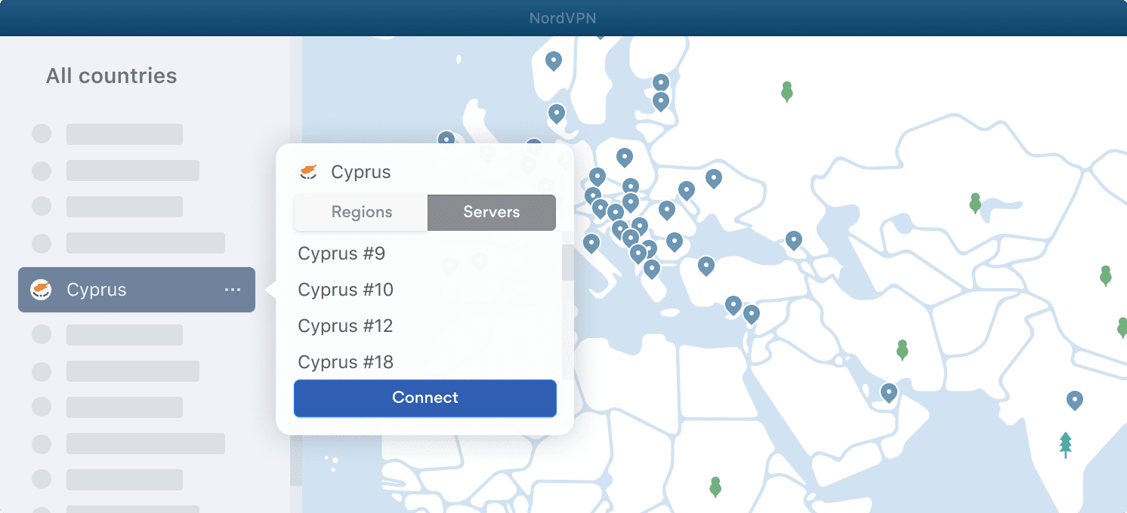1127x513 pixels.
Task: Click the blue pin over the Arabian Peninsula
Action: pos(888,392)
